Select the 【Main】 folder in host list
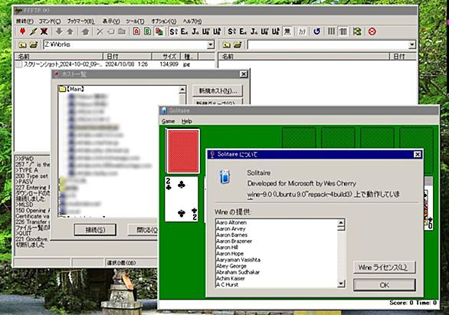This screenshot has height=315, width=449. (x=72, y=89)
